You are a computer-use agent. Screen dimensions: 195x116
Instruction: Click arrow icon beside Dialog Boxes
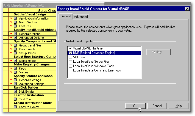point(15,61)
